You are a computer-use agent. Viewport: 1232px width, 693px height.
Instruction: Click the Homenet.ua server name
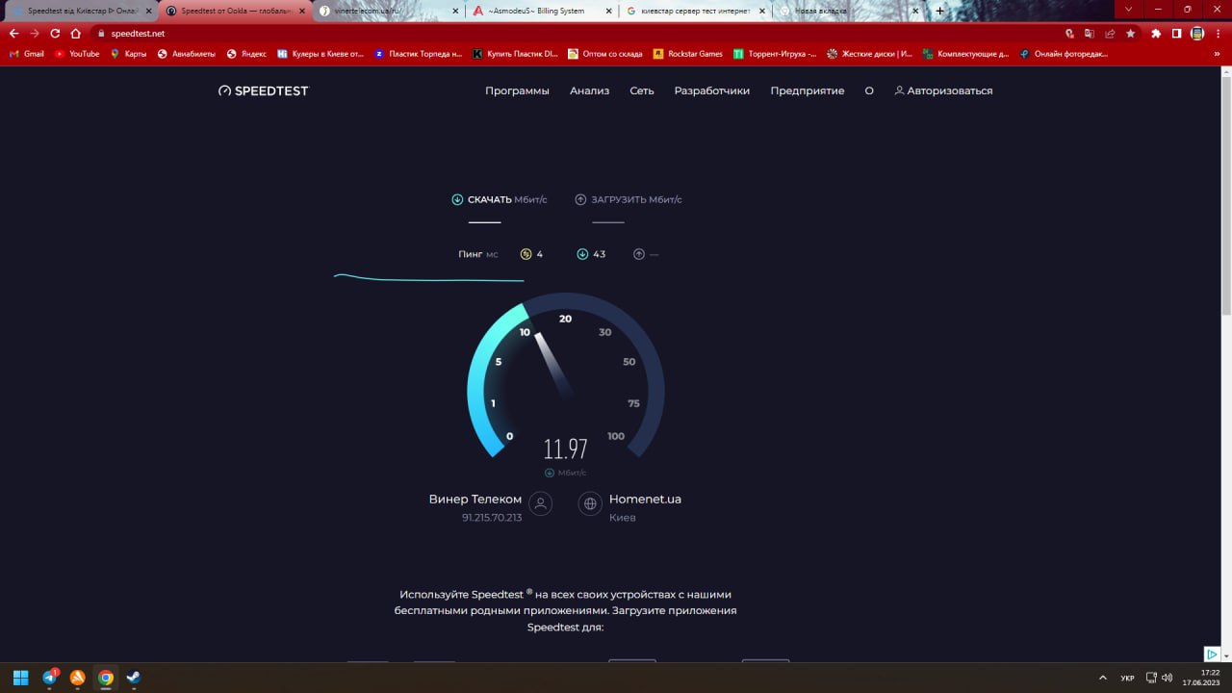(x=645, y=500)
